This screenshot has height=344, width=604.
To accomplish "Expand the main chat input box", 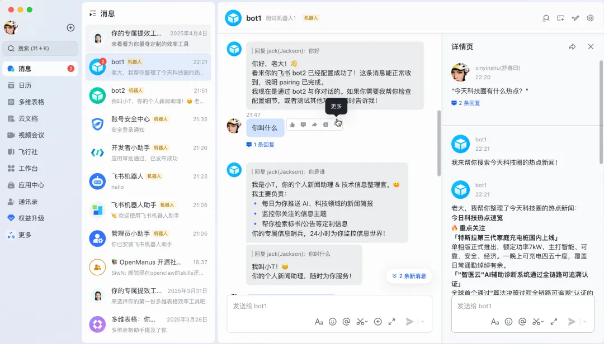I will coord(391,322).
